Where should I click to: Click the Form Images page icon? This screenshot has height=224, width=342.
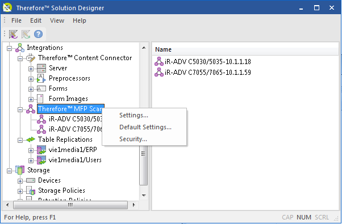tap(40, 99)
